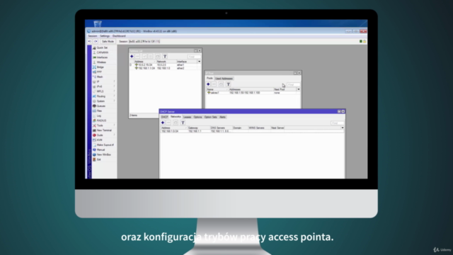The height and width of the screenshot is (255, 453).
Task: Select the 192.168.1.1/24 address row
Action: (165, 68)
